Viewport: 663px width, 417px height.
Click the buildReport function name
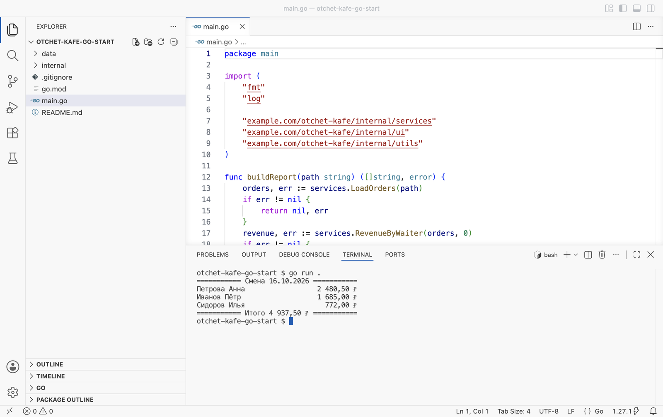(x=271, y=177)
